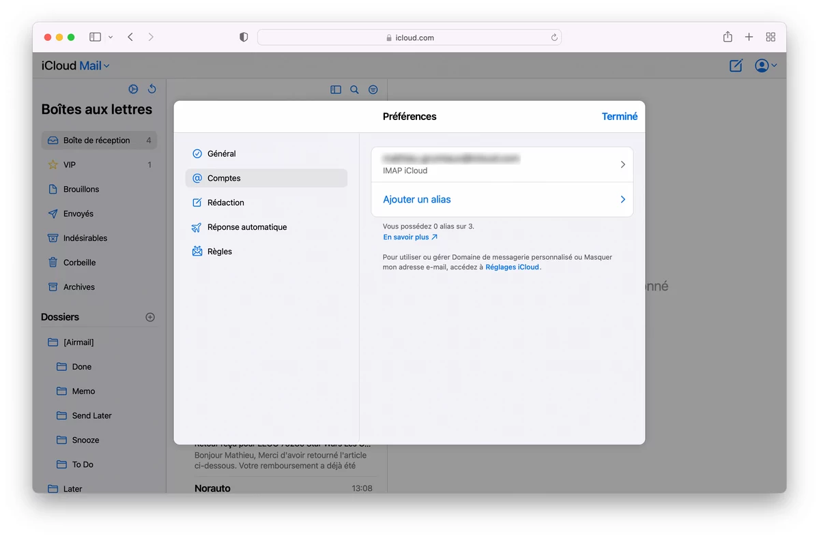Screen dimensions: 819x536
Task: Open the To Do folder
Action: click(x=99, y=465)
